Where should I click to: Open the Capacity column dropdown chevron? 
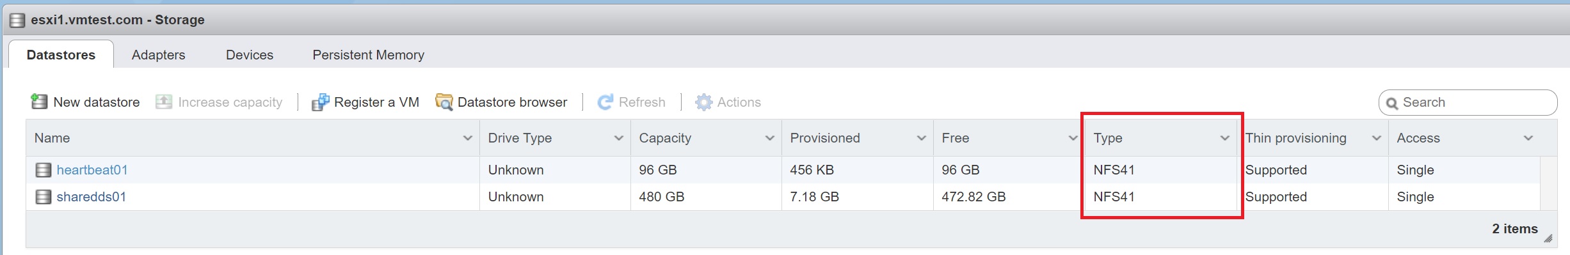coord(769,138)
